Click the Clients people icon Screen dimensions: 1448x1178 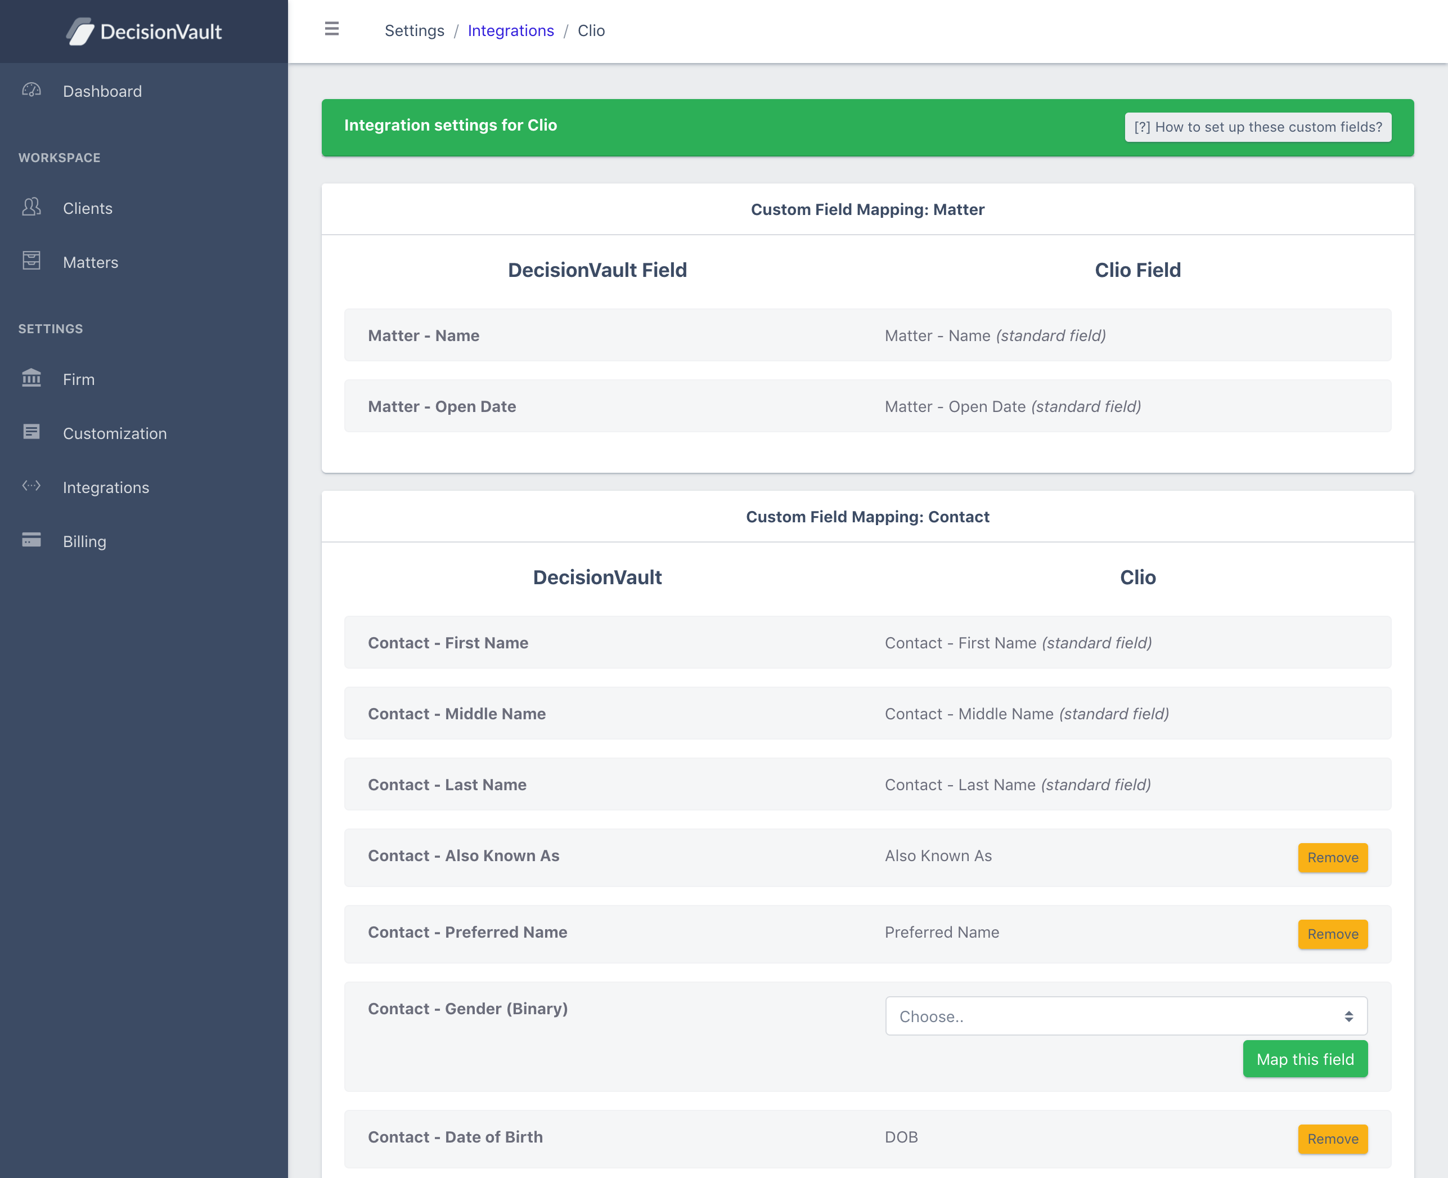click(31, 207)
